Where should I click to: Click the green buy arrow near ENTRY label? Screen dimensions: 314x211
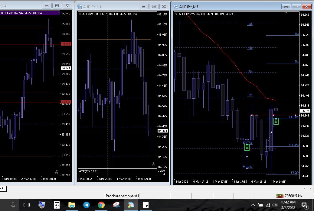pos(247,147)
